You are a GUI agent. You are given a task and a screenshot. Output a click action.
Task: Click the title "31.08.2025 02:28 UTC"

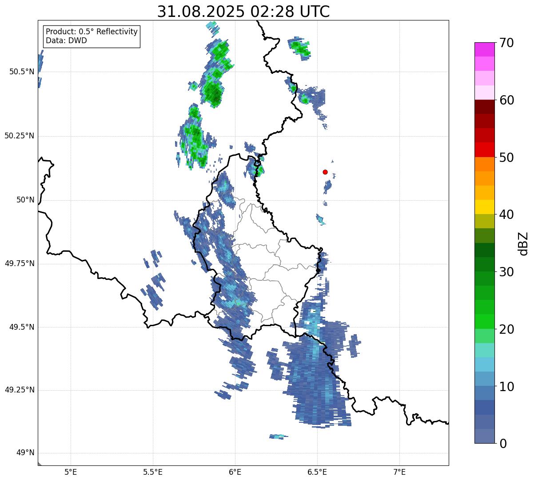click(243, 12)
